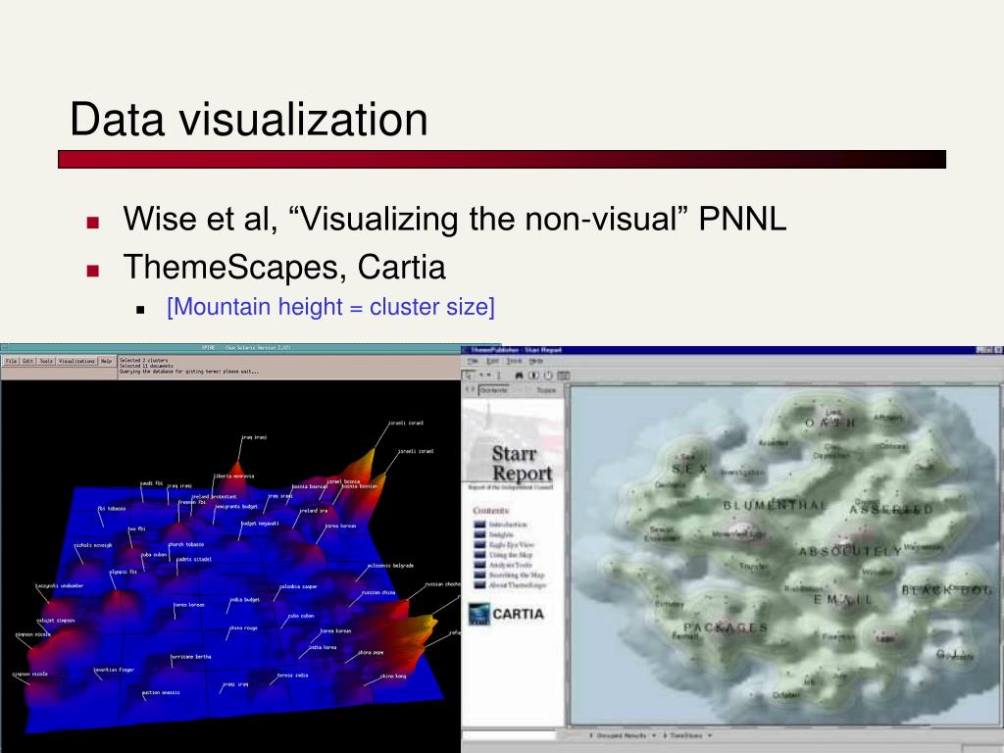Open the Insights contents link
The width and height of the screenshot is (1004, 753).
[x=501, y=534]
